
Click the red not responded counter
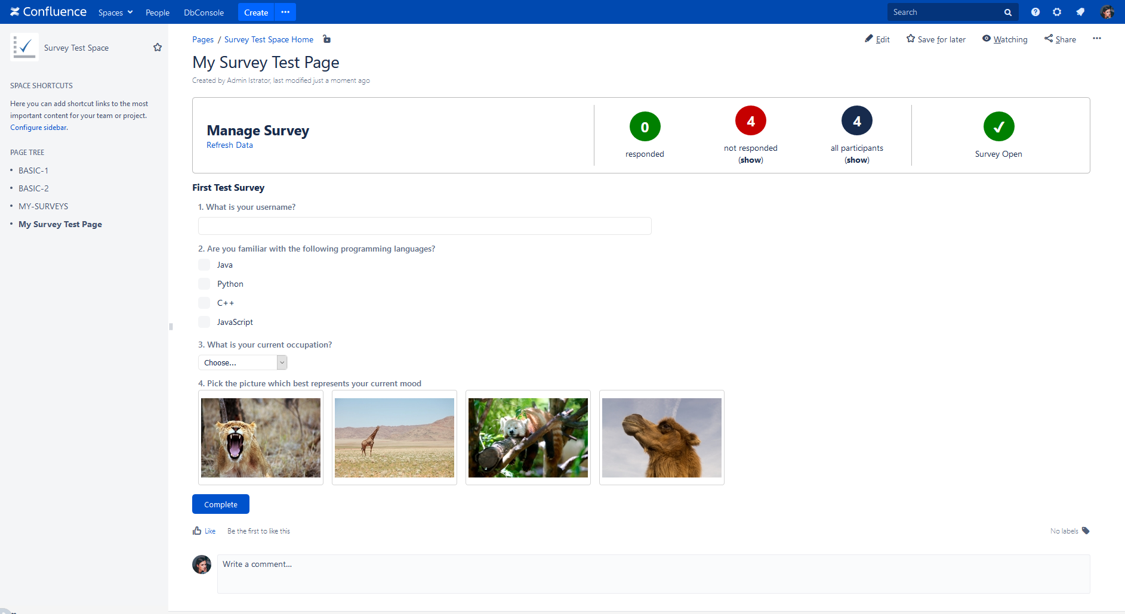(x=750, y=121)
